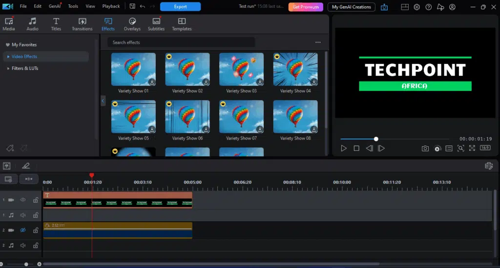The image size is (500, 268).
Task: Click the fit timeline button
Action: pyautogui.click(x=29, y=179)
